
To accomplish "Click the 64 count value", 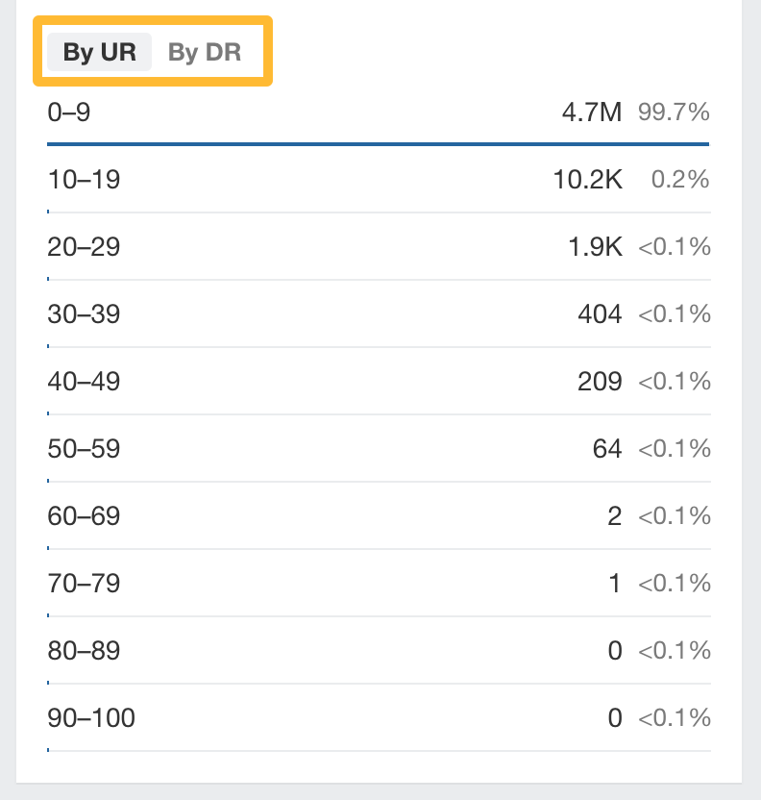I will pos(607,449).
